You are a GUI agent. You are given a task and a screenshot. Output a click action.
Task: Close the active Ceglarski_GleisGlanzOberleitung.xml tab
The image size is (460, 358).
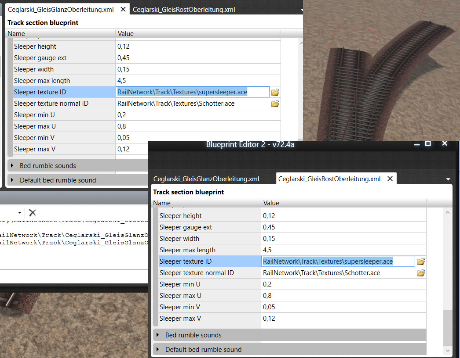[x=123, y=9]
